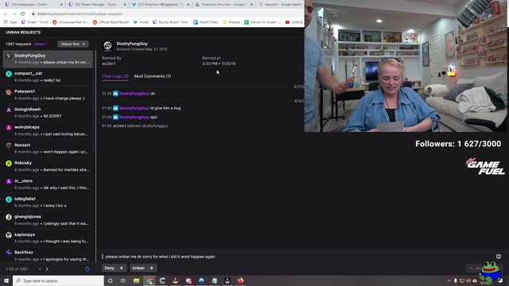
Task: Open the Windows Start menu
Action: 6,280
